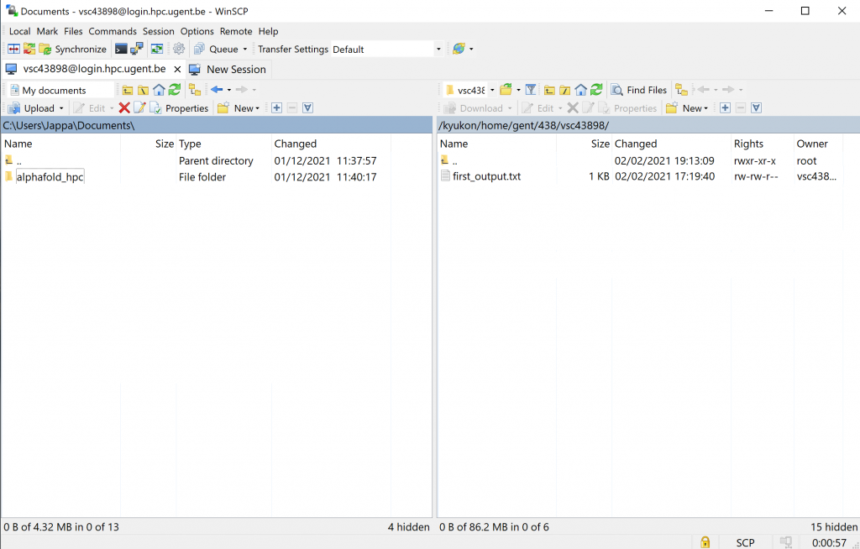Viewport: 860px width, 549px height.
Task: Click Find Files in remote toolbar
Action: (639, 90)
